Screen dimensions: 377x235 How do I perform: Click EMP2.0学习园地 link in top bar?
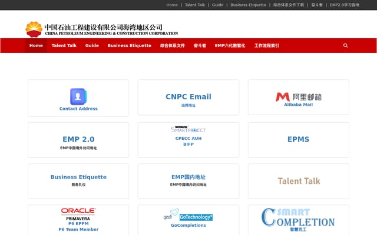[344, 5]
